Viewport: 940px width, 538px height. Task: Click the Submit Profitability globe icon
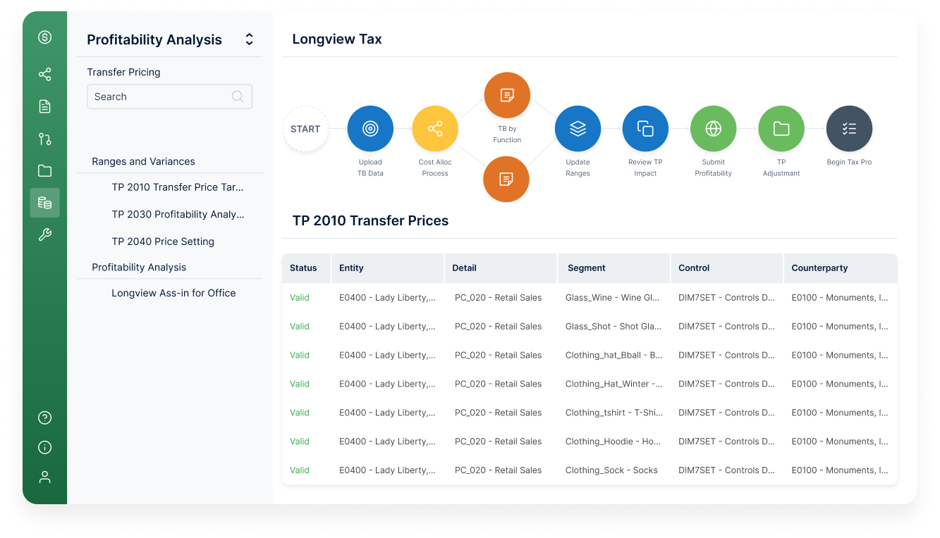click(x=713, y=128)
